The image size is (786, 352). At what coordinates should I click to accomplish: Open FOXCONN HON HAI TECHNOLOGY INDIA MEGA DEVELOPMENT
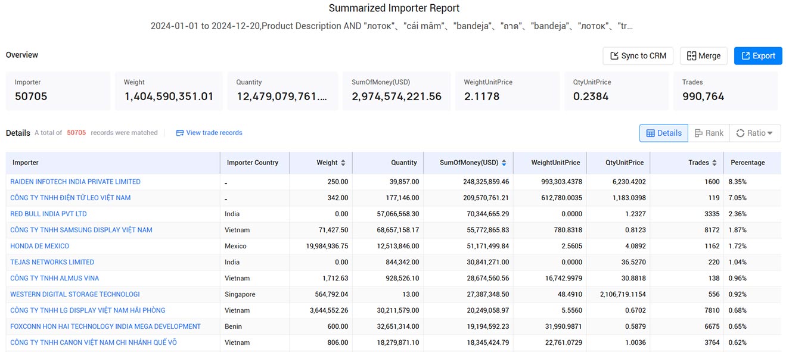pyautogui.click(x=105, y=326)
